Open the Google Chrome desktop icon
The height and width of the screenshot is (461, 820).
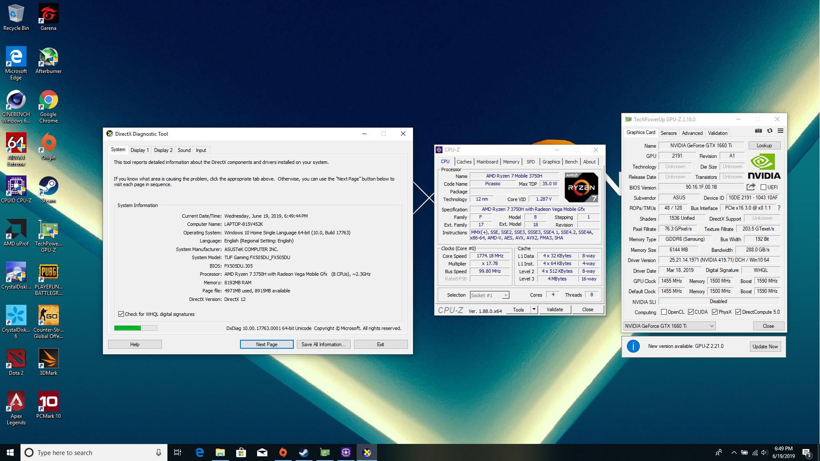coord(48,106)
